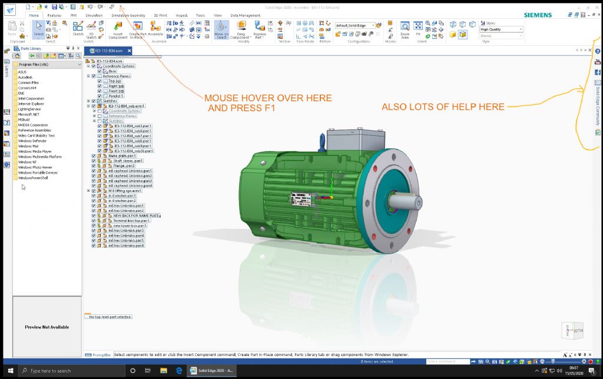This screenshot has width=603, height=379.
Task: Collapse the Reference Planes tree node
Action: [88, 76]
